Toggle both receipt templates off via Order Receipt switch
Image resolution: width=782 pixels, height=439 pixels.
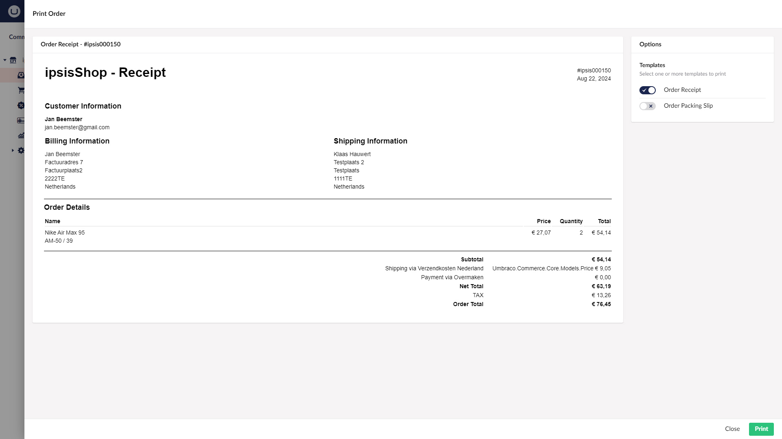647,90
